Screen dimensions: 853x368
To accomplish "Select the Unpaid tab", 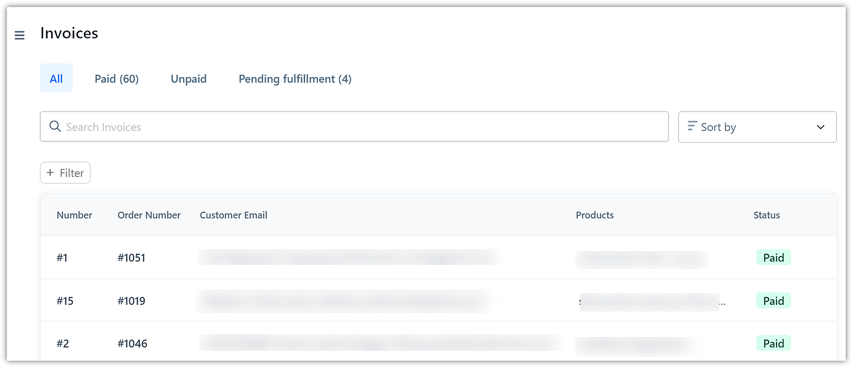I will (x=188, y=79).
